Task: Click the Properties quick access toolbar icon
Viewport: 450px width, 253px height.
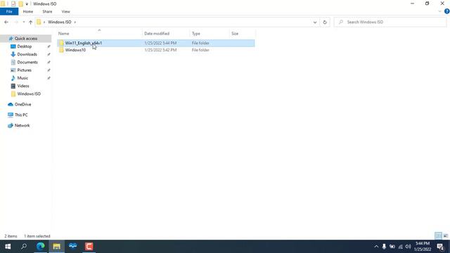Action: tap(13, 4)
